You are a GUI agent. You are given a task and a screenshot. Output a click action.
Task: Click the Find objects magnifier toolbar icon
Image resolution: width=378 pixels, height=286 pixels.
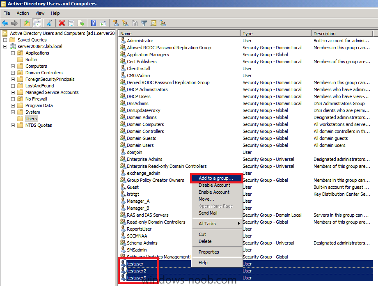[153, 23]
